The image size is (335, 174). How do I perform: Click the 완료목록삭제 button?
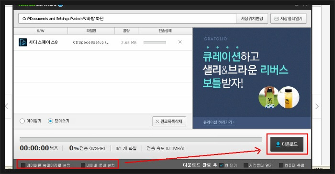[169, 121]
